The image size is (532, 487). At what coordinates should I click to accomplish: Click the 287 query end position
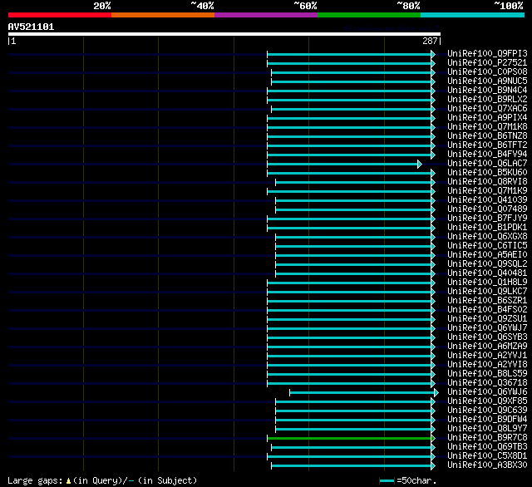point(430,41)
